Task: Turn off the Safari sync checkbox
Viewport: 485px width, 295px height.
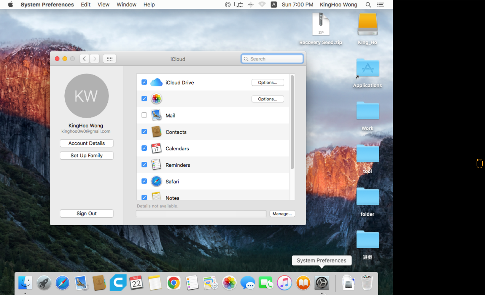Action: click(x=144, y=181)
